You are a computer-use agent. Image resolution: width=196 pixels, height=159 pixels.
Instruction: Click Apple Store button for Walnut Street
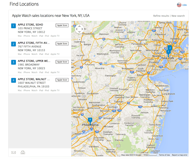click(62, 80)
